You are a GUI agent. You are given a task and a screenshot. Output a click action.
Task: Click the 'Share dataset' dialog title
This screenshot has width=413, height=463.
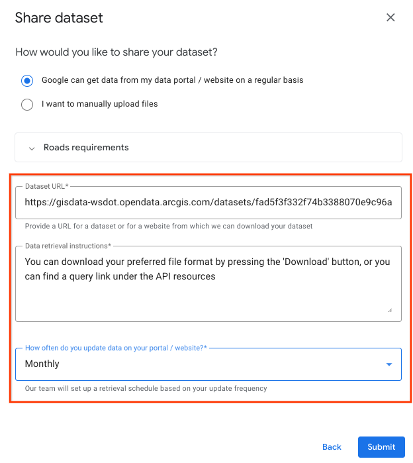click(59, 18)
